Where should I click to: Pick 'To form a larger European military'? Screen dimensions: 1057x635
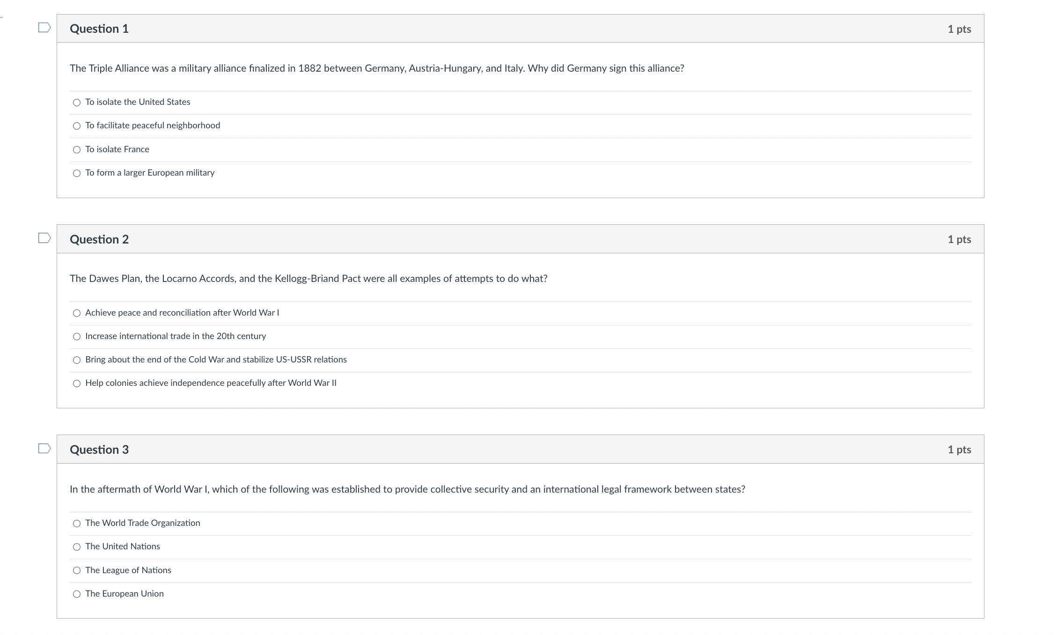pos(77,173)
